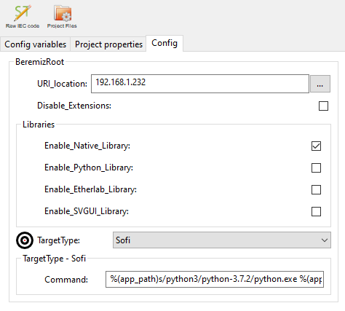Screen dimensions: 345x311
Task: Open the Project Files manager icon
Action: pos(62,17)
